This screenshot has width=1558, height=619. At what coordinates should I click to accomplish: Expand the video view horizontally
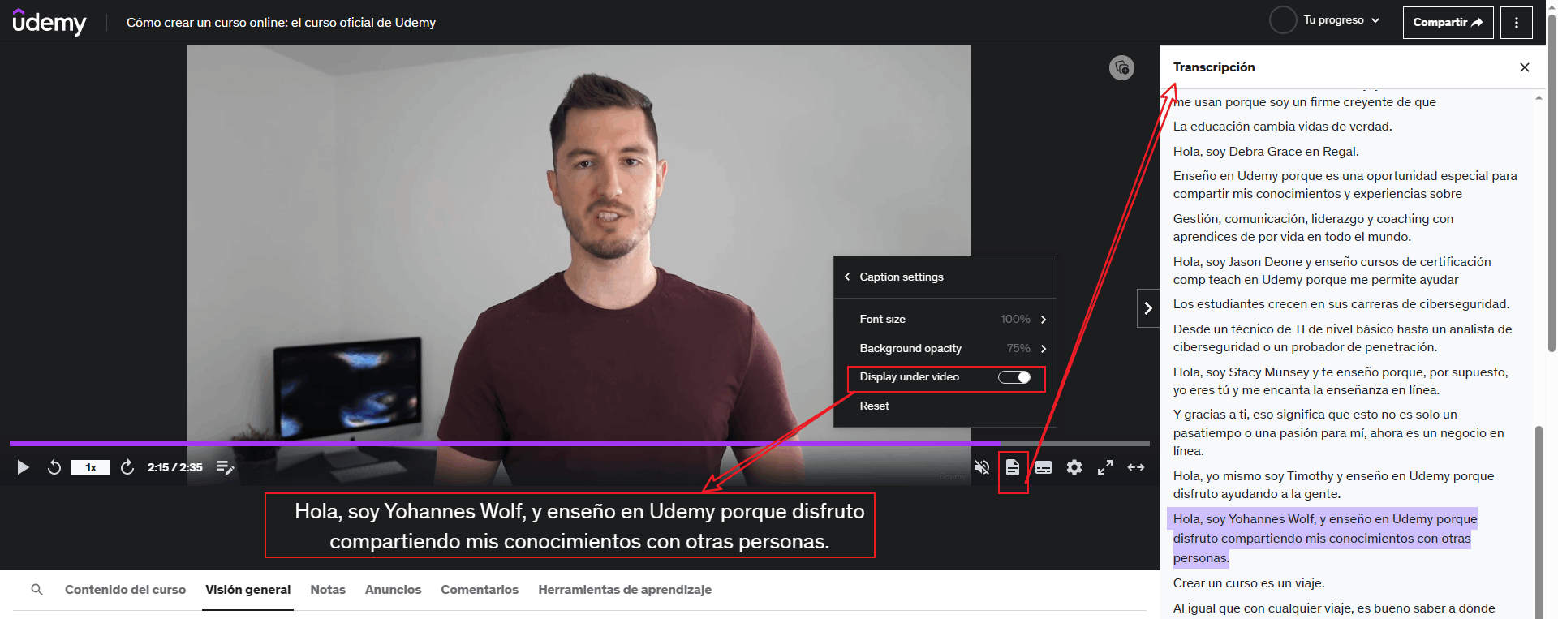[x=1136, y=467]
